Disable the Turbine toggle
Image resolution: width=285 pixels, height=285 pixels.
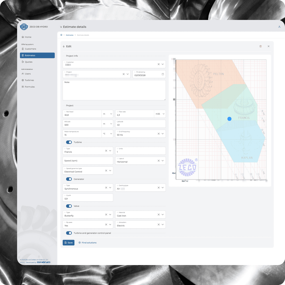pos(68,142)
